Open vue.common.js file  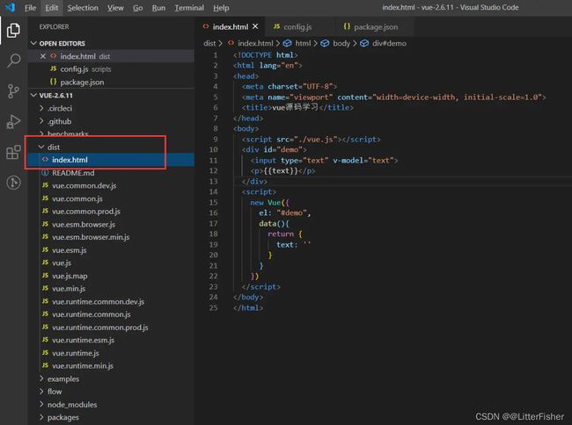[x=77, y=198]
